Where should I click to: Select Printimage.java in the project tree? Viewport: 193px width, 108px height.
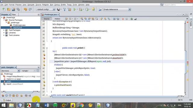[19, 25]
